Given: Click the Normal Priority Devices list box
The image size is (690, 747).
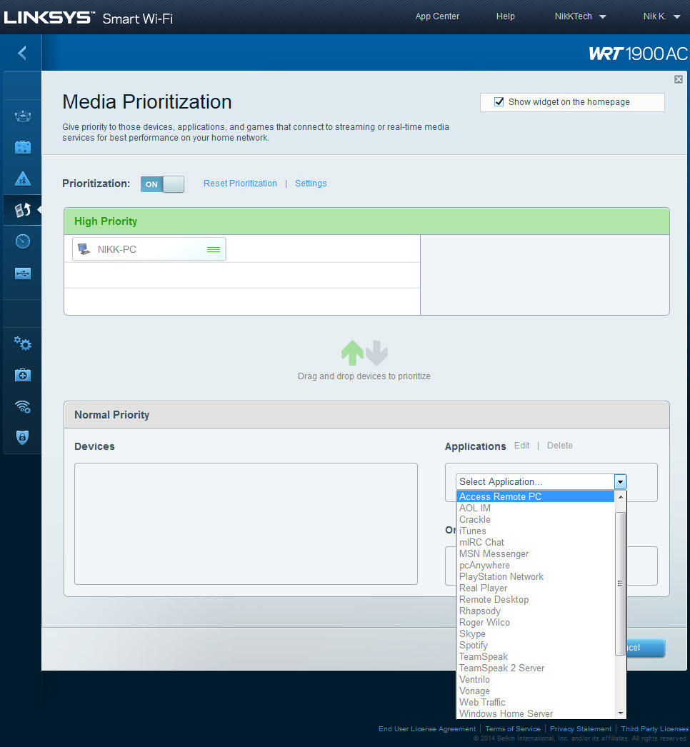Looking at the screenshot, I should tap(246, 523).
